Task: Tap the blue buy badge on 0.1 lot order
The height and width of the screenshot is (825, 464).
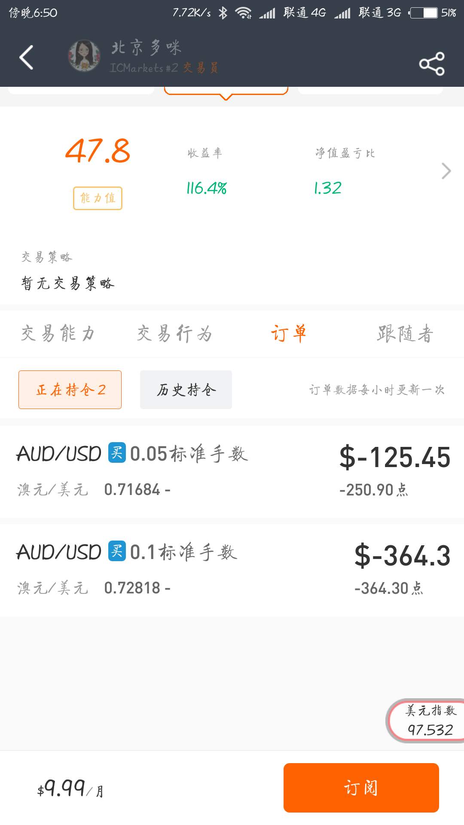Action: pyautogui.click(x=117, y=551)
